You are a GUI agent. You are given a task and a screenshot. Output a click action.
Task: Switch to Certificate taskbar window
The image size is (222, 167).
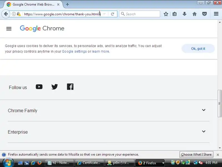pyautogui.click(x=89, y=163)
